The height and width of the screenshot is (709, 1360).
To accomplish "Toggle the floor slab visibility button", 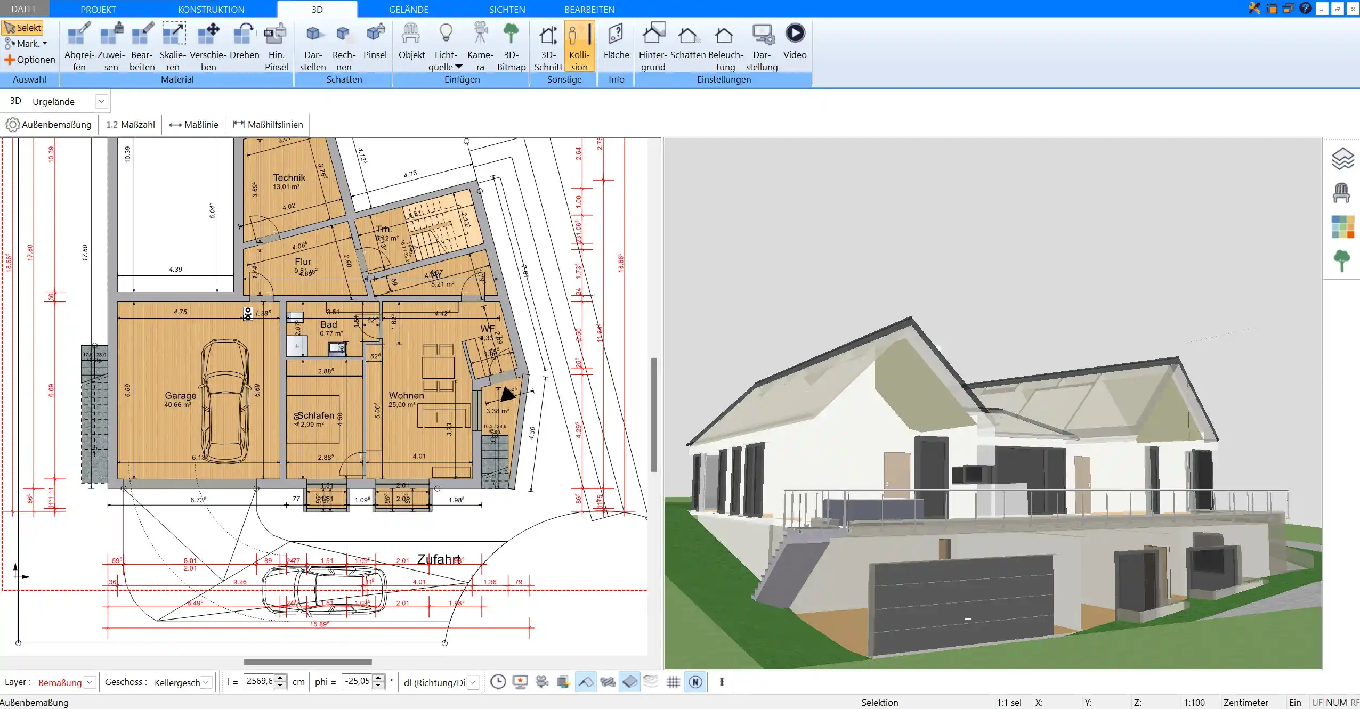I will point(629,682).
